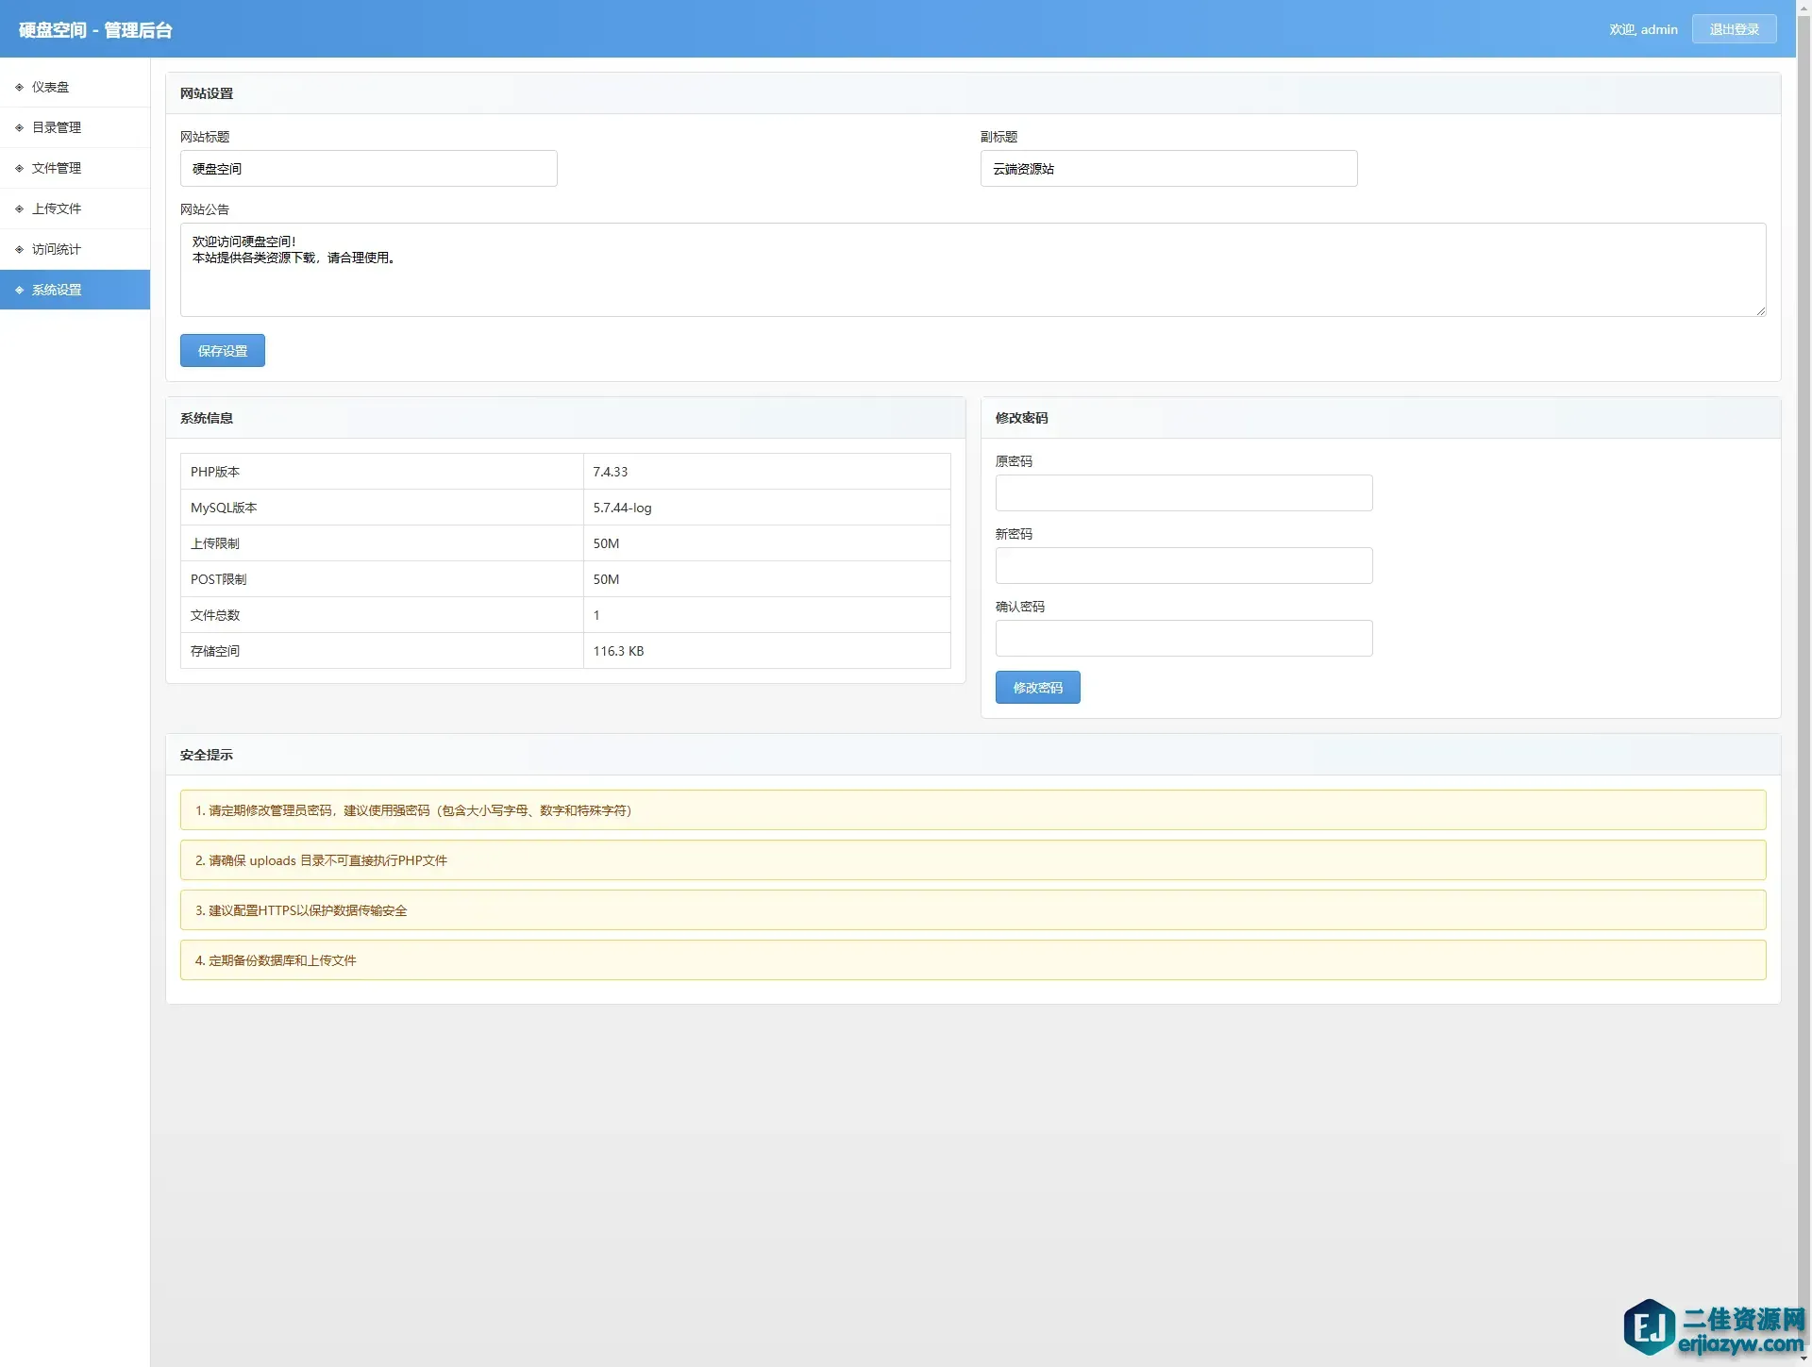The width and height of the screenshot is (1812, 1367).
Task: Click the diamond icon beside 目录管理
Action: click(19, 127)
